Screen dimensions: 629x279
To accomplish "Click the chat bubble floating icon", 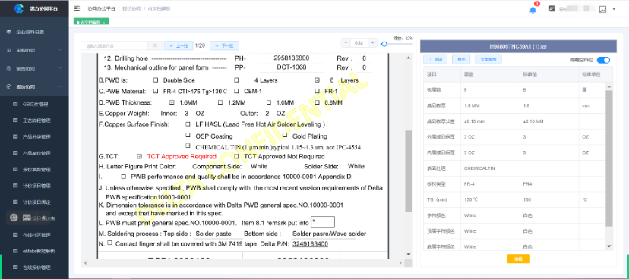I will tap(27, 218).
